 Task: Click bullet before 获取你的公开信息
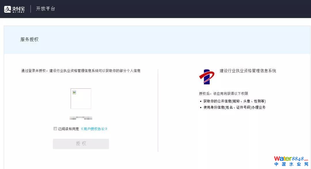(x=201, y=101)
